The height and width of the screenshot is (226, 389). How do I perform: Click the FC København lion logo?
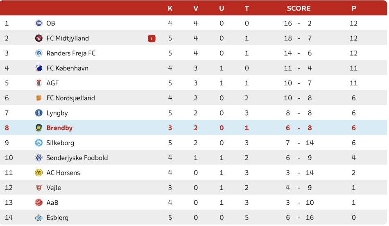(x=39, y=68)
